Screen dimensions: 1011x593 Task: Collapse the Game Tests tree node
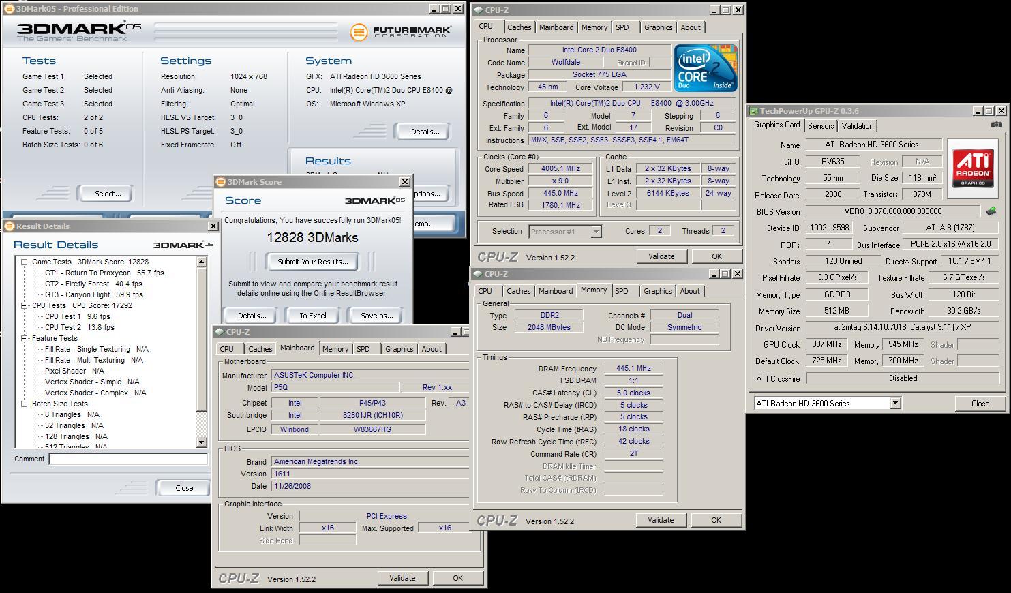[24, 262]
